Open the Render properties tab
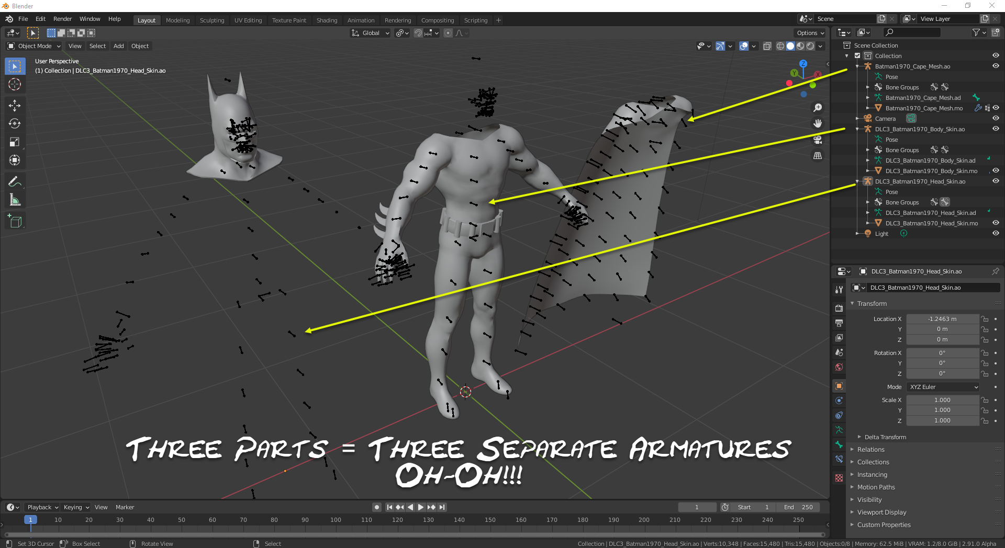The width and height of the screenshot is (1005, 548). click(839, 308)
